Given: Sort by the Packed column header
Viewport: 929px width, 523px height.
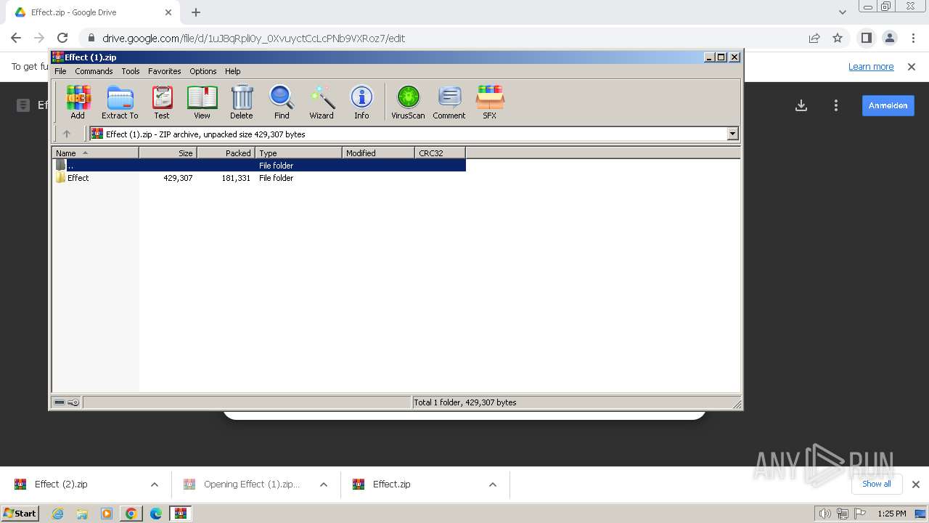Looking at the screenshot, I should coord(226,153).
